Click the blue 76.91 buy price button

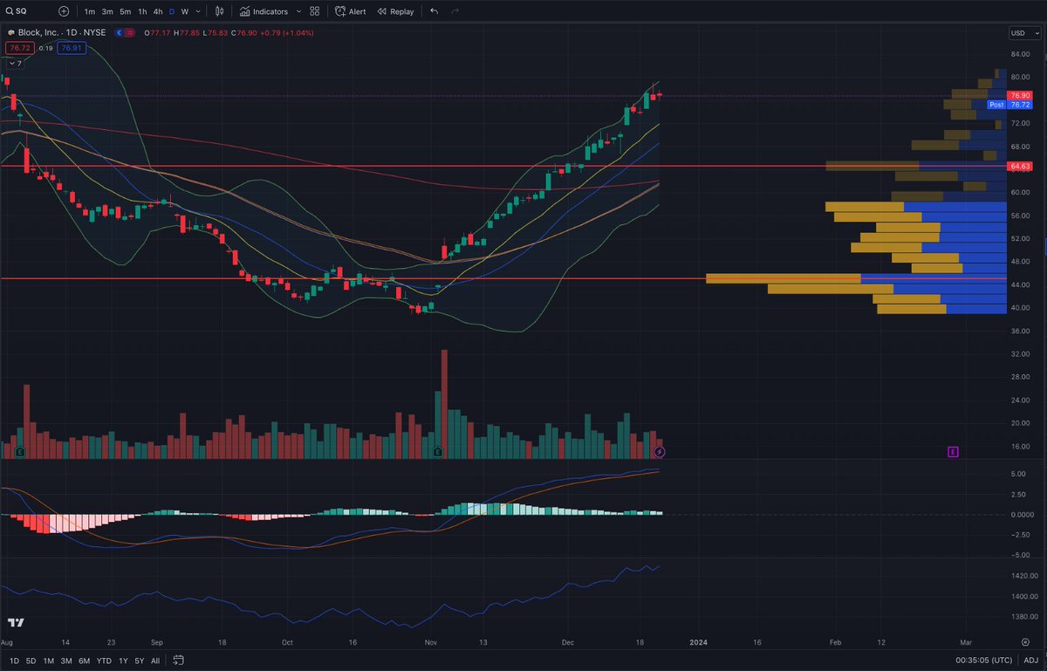coord(70,48)
